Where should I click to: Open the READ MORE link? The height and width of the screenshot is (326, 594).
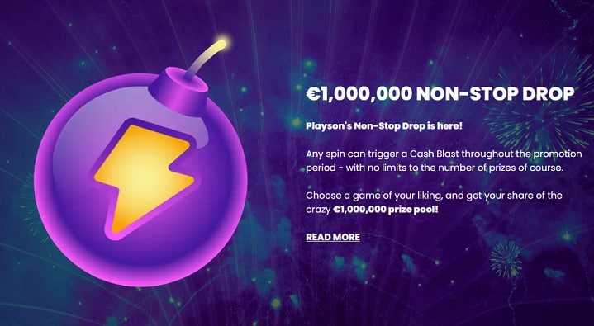(333, 237)
